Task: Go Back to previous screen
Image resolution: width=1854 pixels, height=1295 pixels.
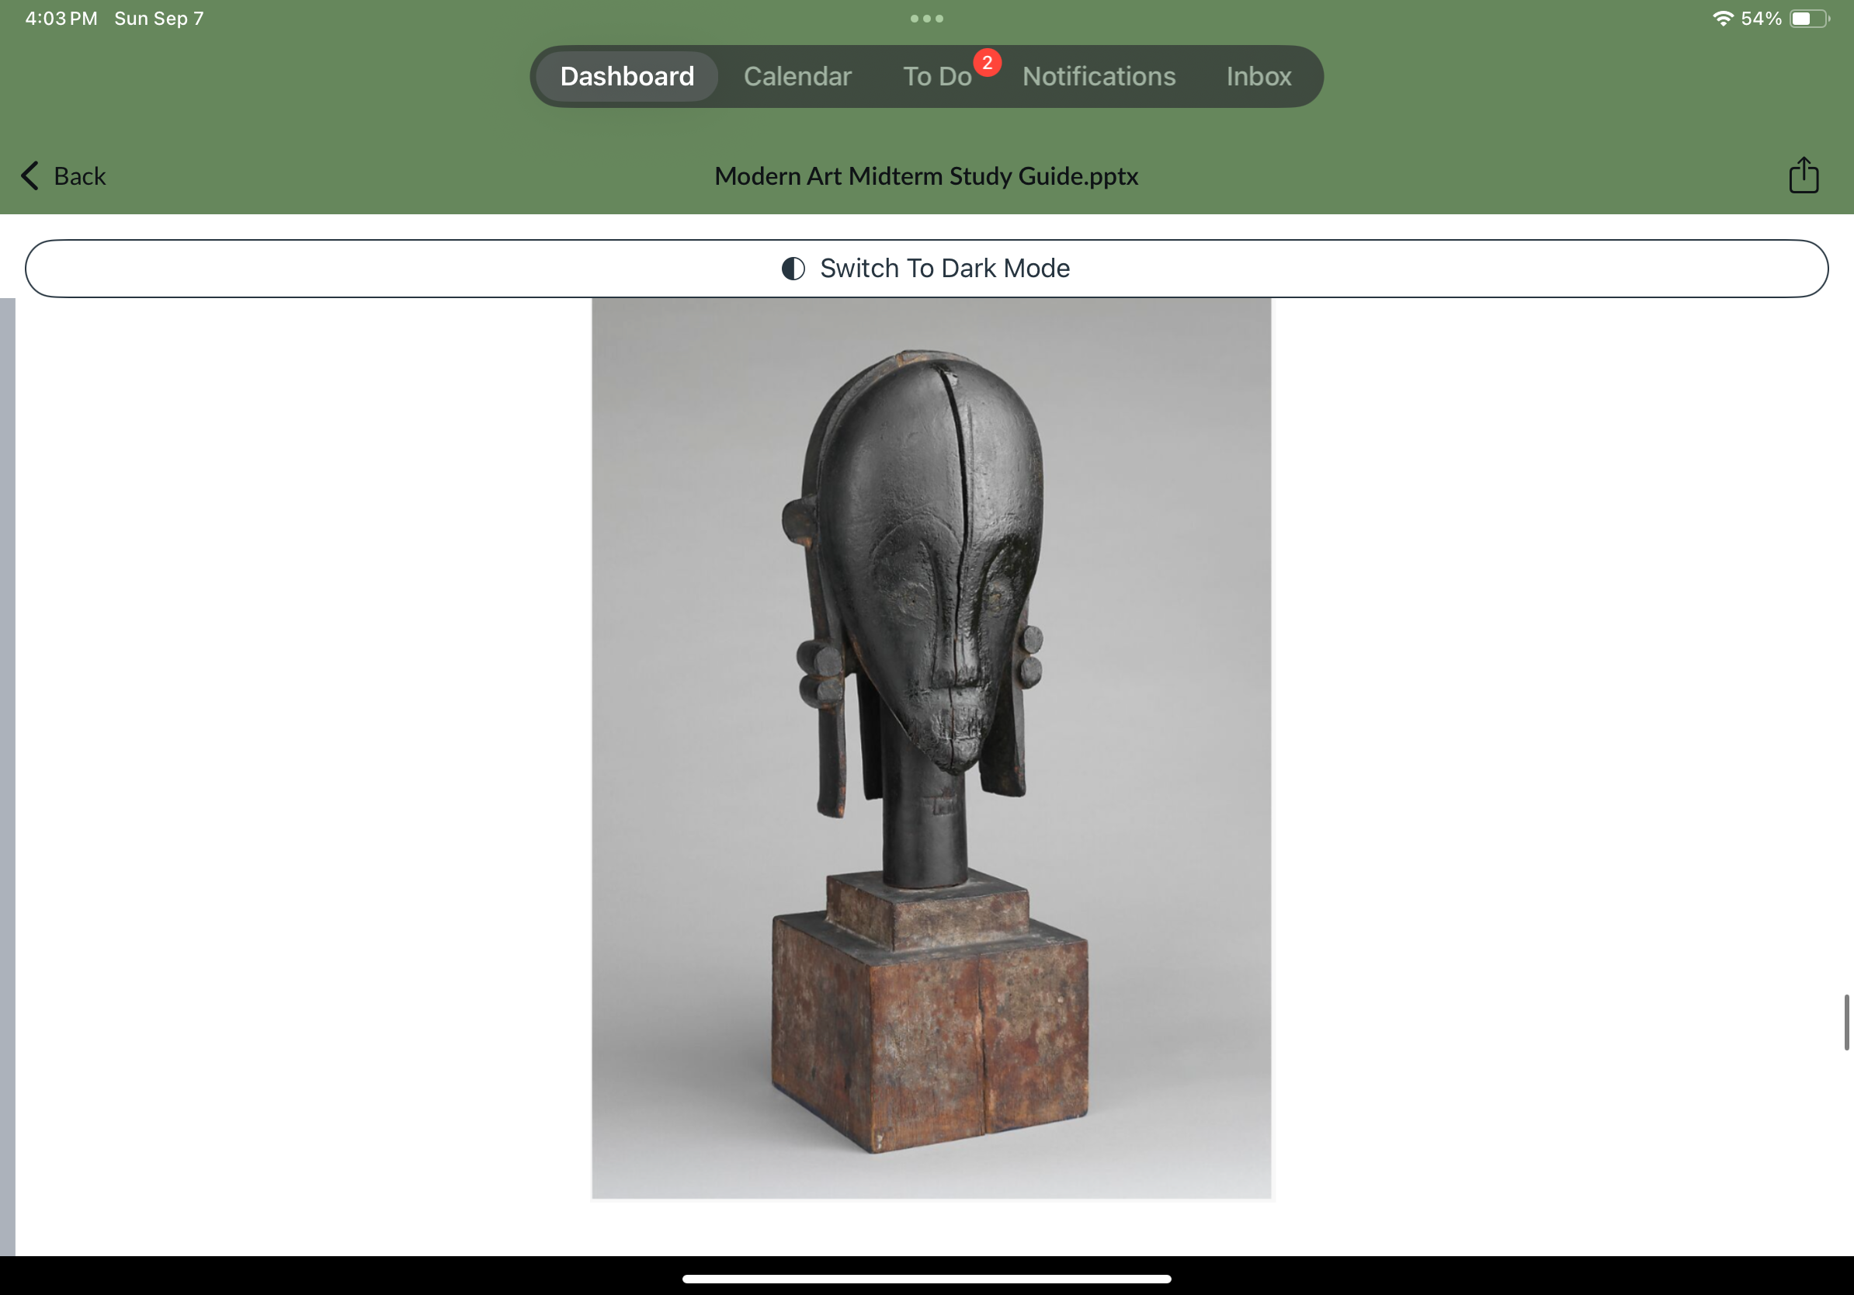Action: tap(63, 175)
